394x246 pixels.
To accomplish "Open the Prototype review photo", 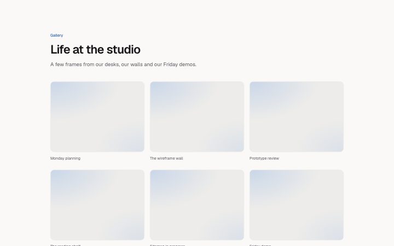I will click(297, 116).
